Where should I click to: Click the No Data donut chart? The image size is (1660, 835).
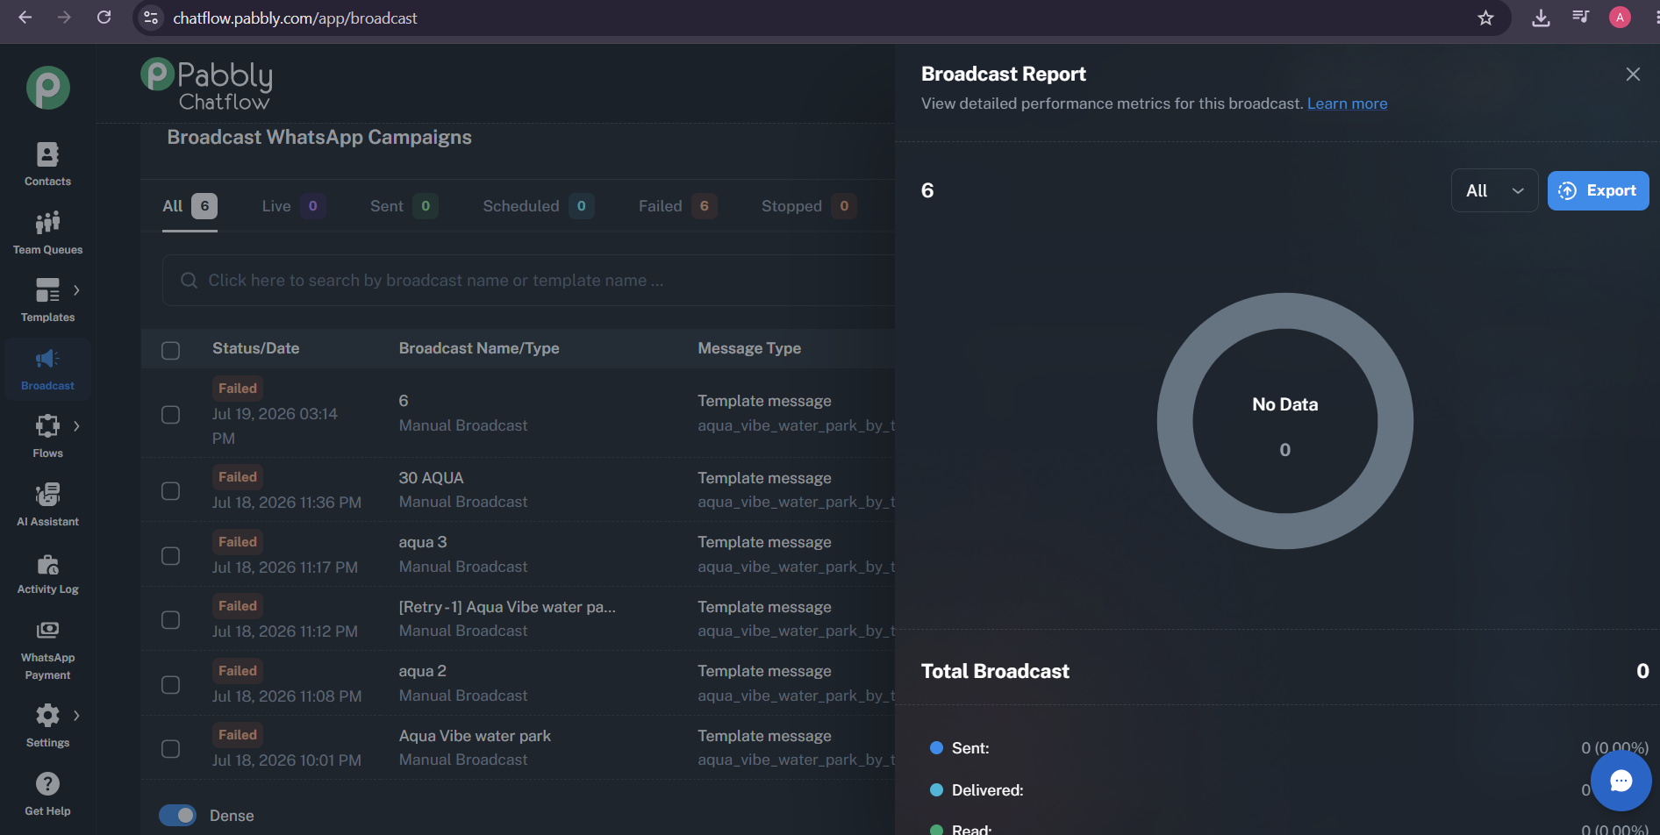[1284, 421]
